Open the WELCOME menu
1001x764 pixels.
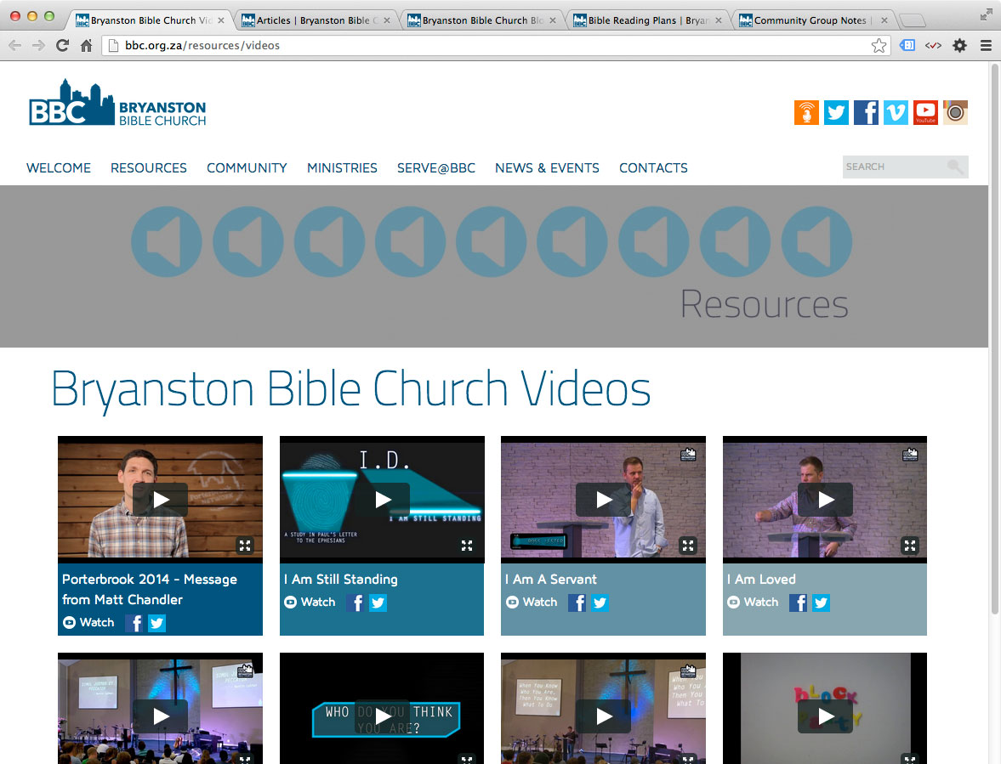(59, 167)
